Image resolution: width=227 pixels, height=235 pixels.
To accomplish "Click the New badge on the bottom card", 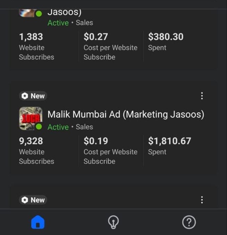I will (x=33, y=200).
